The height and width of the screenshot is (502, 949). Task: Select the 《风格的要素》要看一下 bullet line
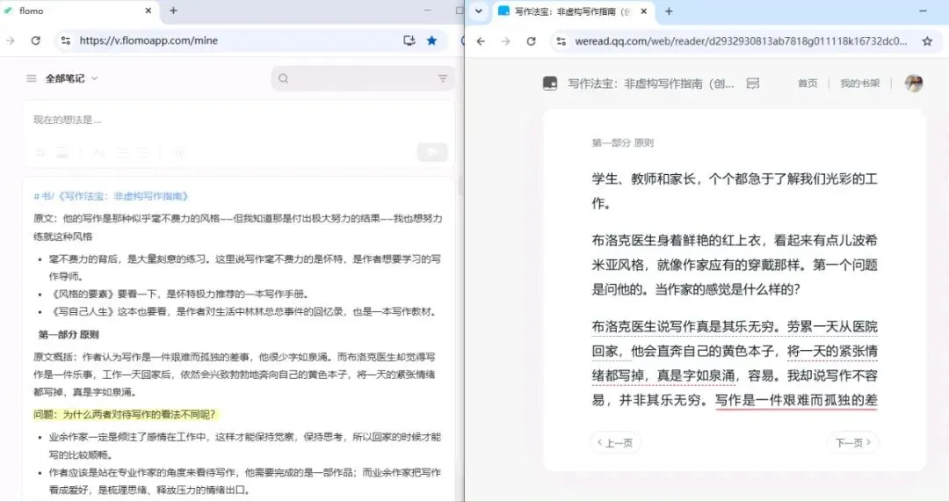[180, 294]
